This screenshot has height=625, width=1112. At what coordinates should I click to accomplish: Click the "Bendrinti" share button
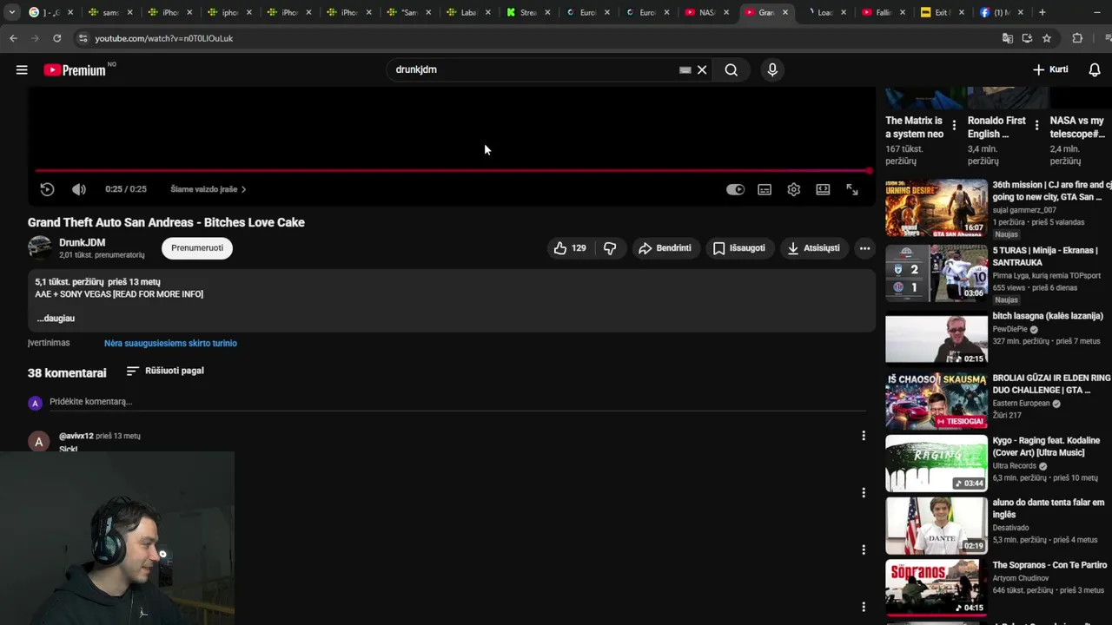tap(665, 248)
